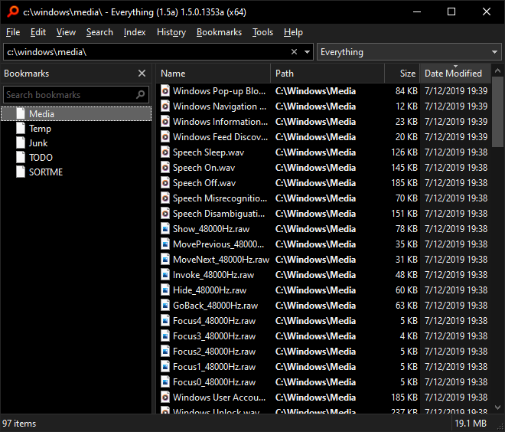
Task: Select the Temp bookmark
Action: (x=40, y=129)
